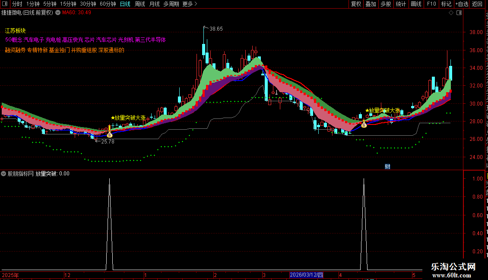Click the window split icon beside diamond
The image size is (488, 280).
click(459, 13)
